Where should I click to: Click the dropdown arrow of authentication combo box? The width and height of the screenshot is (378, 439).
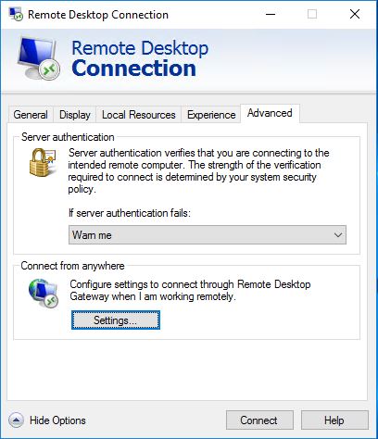(338, 235)
